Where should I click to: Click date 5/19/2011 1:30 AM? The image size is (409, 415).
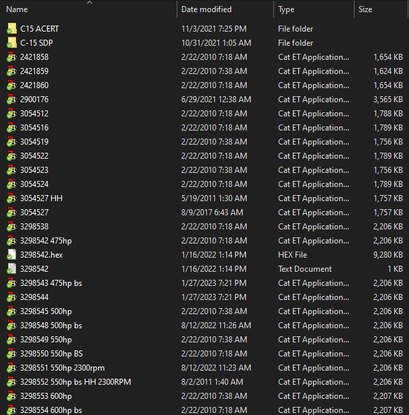[x=214, y=198]
